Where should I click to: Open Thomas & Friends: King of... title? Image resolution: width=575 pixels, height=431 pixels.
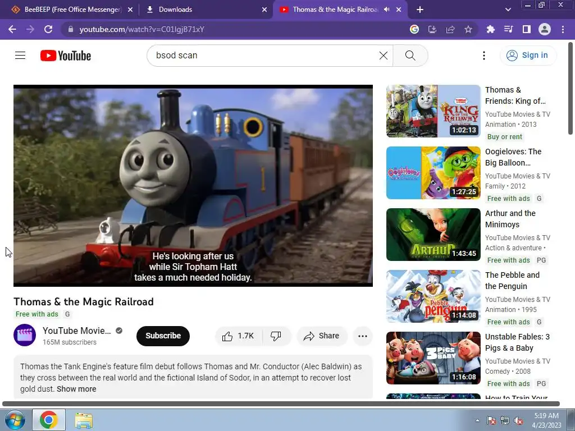click(515, 95)
